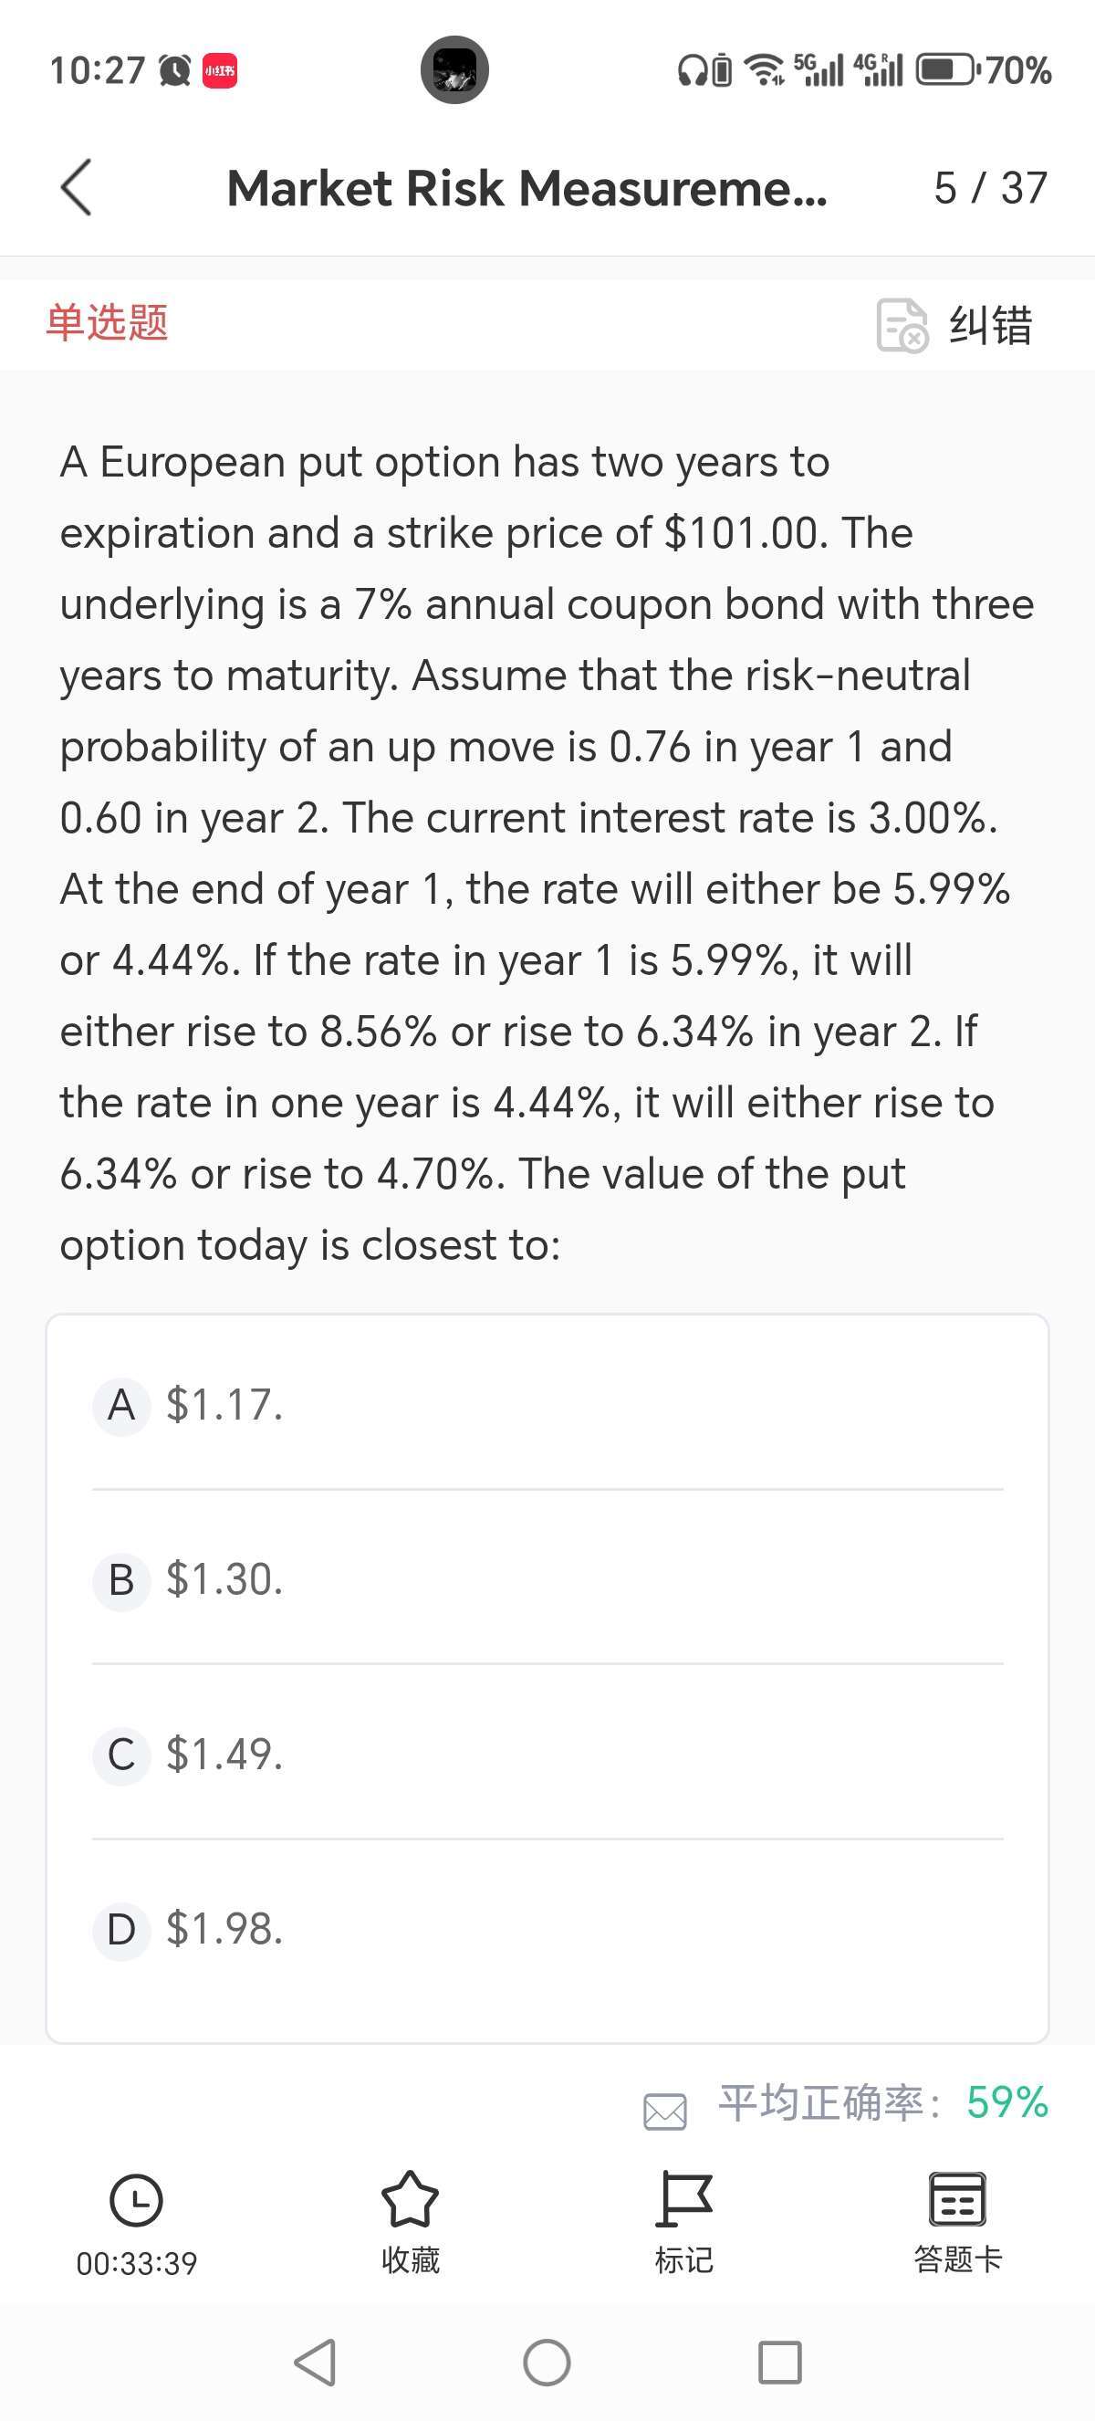Screen dimensions: 1095x2421
Task: Tap the floating camera avatar icon
Action: (x=454, y=70)
